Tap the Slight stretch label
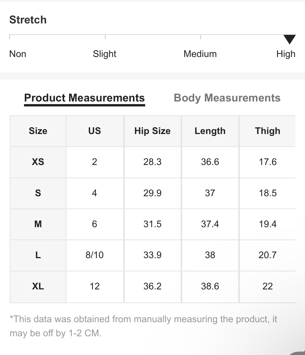This screenshot has height=355, width=305. (x=105, y=54)
